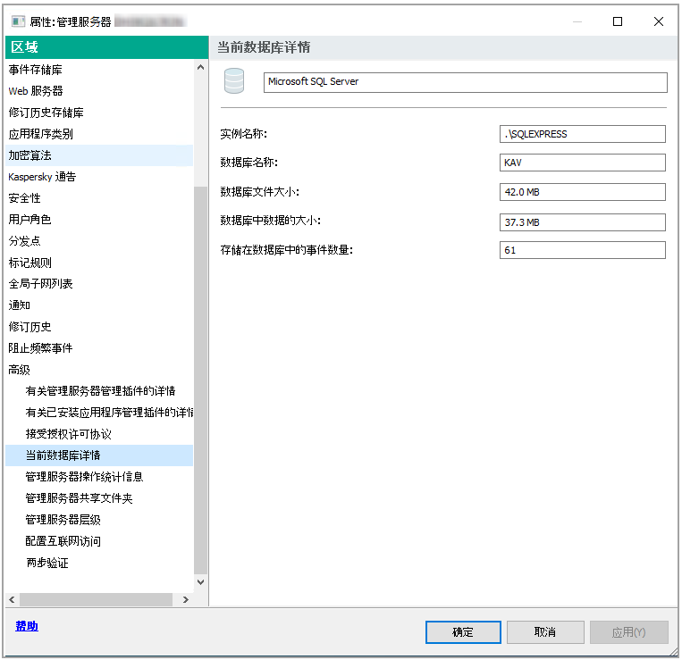
Task: Select Web 服务器 in sidebar
Action: point(99,91)
